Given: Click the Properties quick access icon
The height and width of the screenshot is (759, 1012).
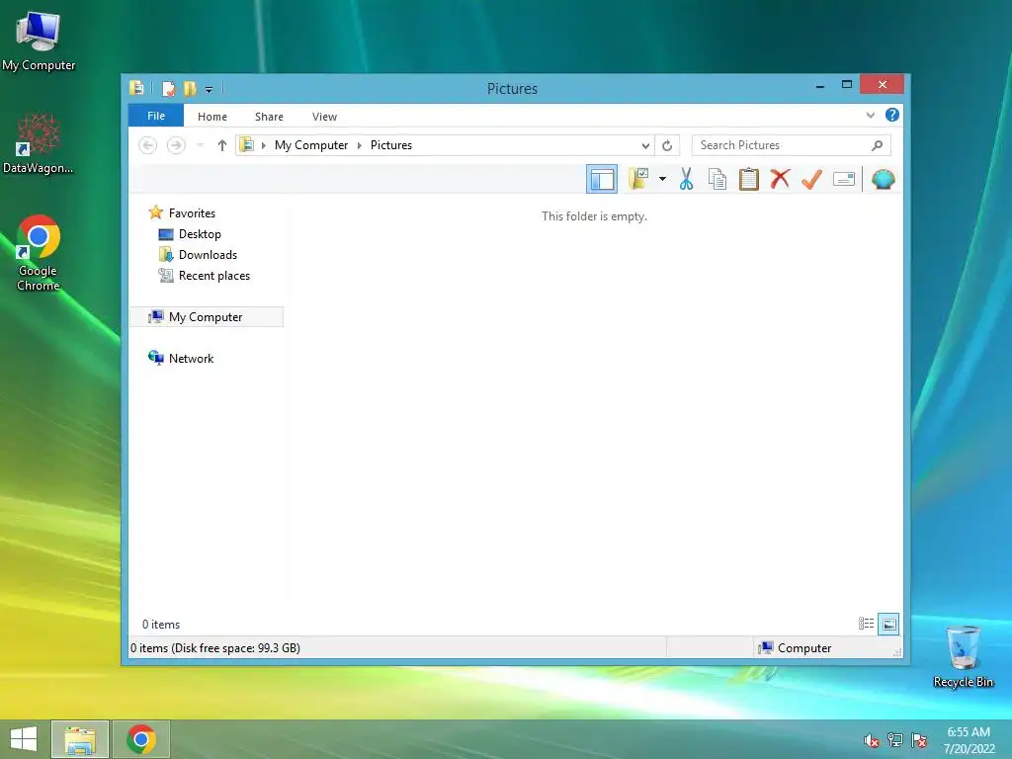Looking at the screenshot, I should point(168,88).
